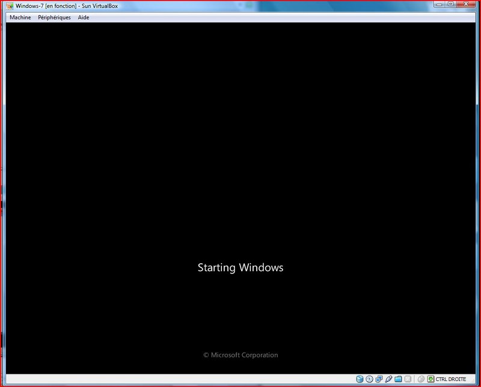Open the Périphériques menu
This screenshot has height=387, width=481.
[x=54, y=17]
